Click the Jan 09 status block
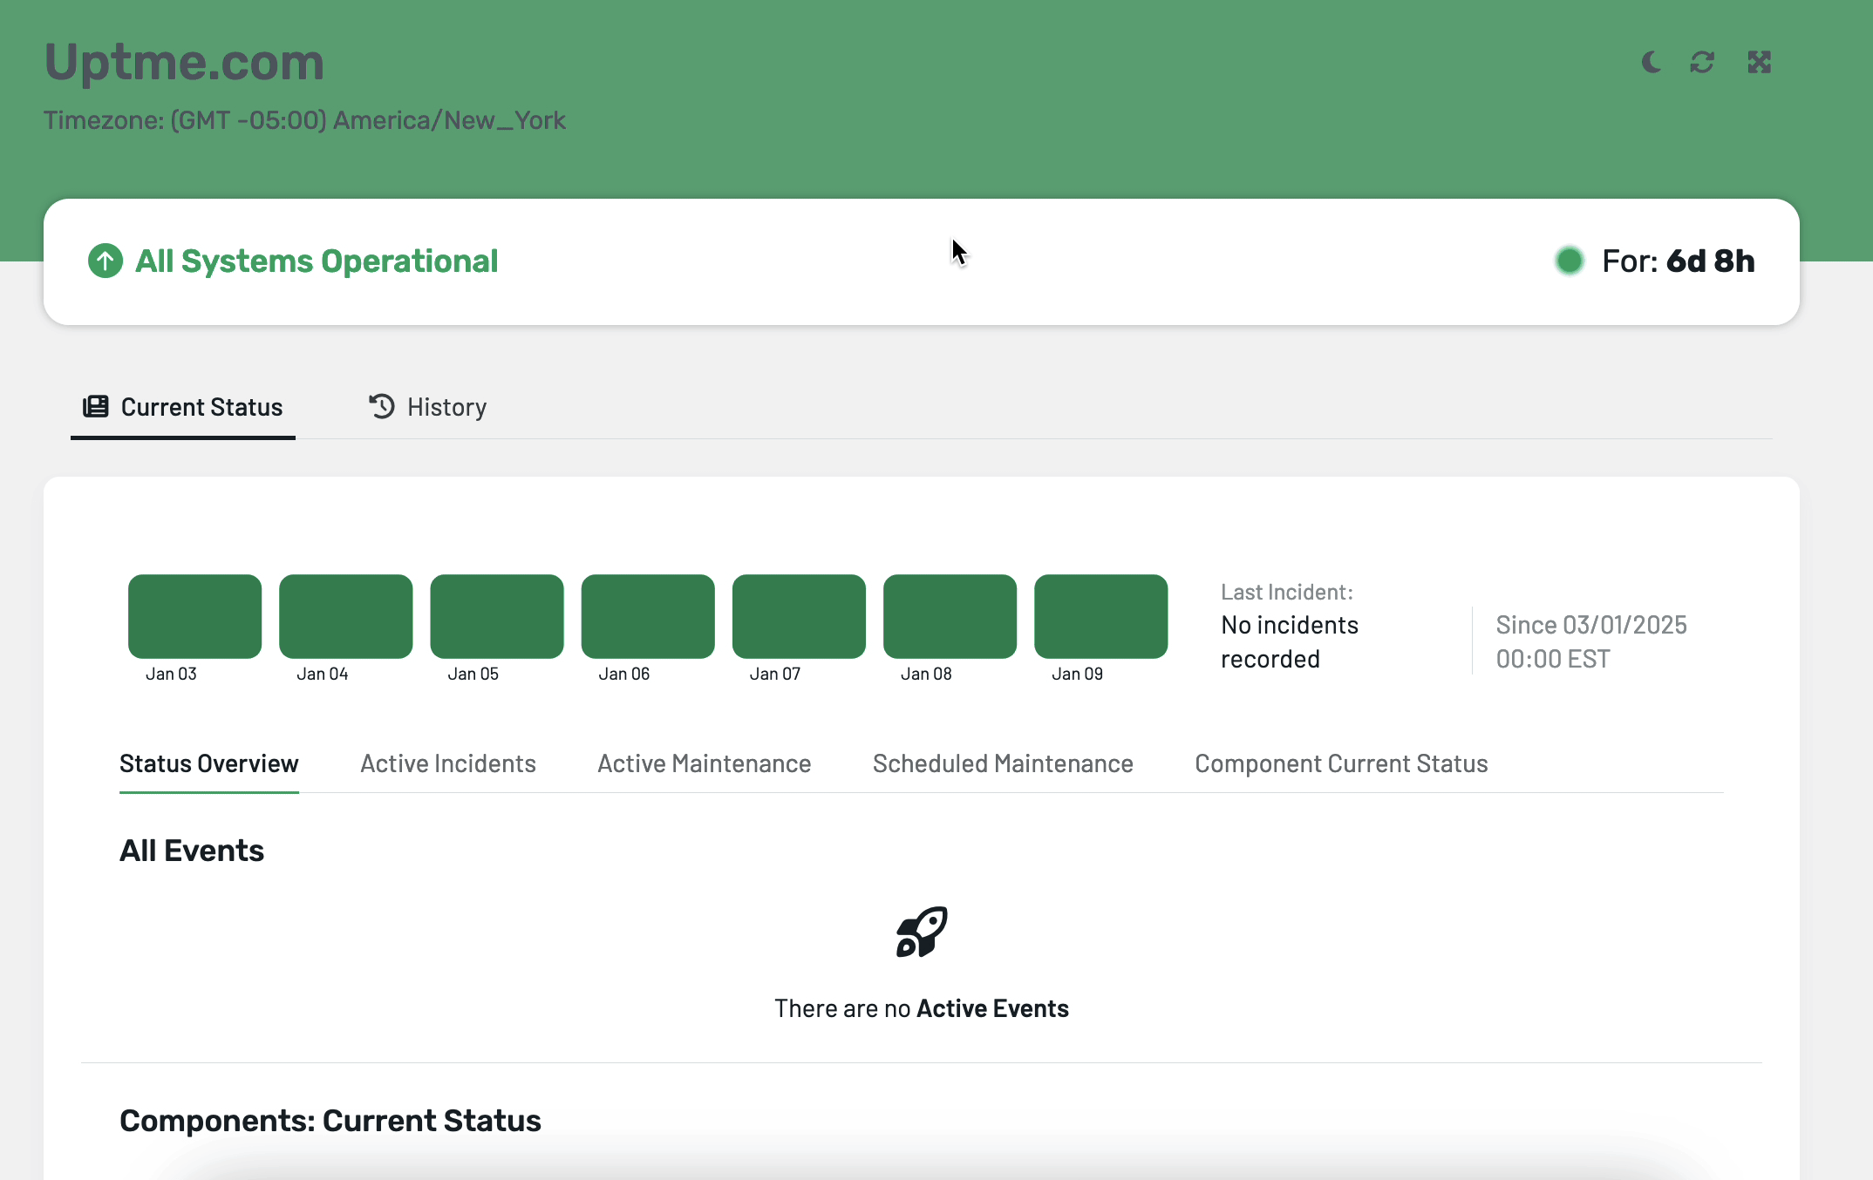 tap(1100, 616)
